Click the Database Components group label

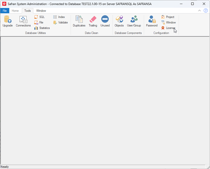pyautogui.click(x=128, y=33)
